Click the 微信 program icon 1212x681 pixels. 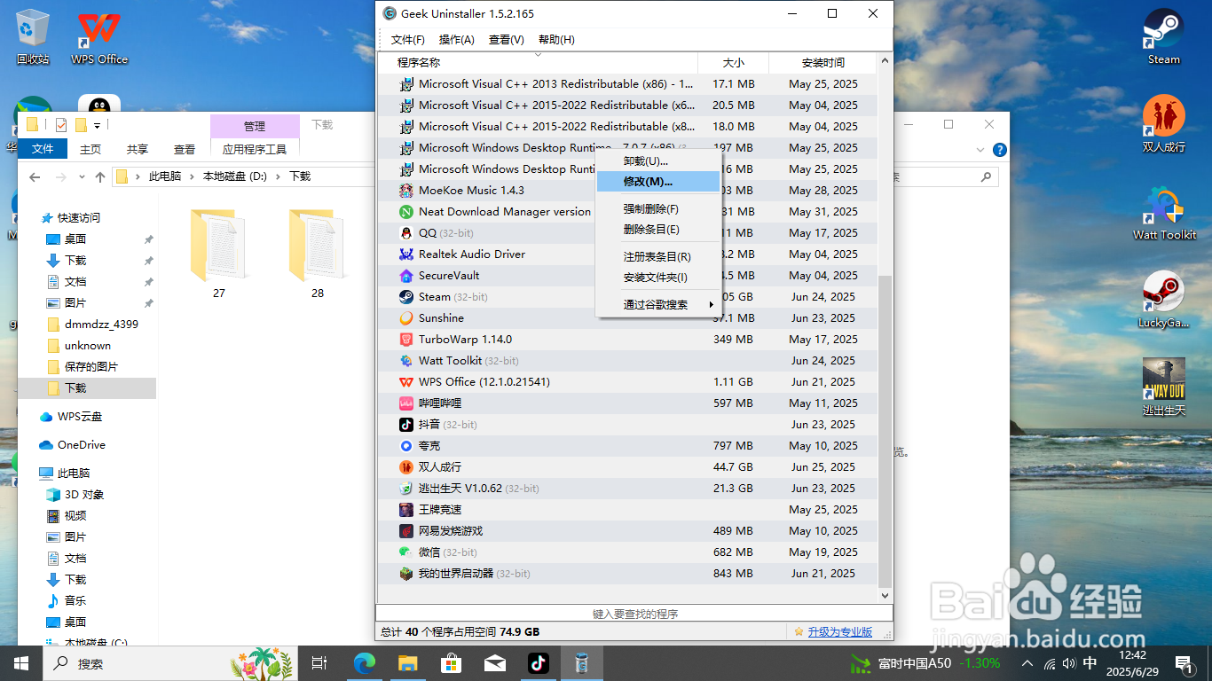point(405,552)
